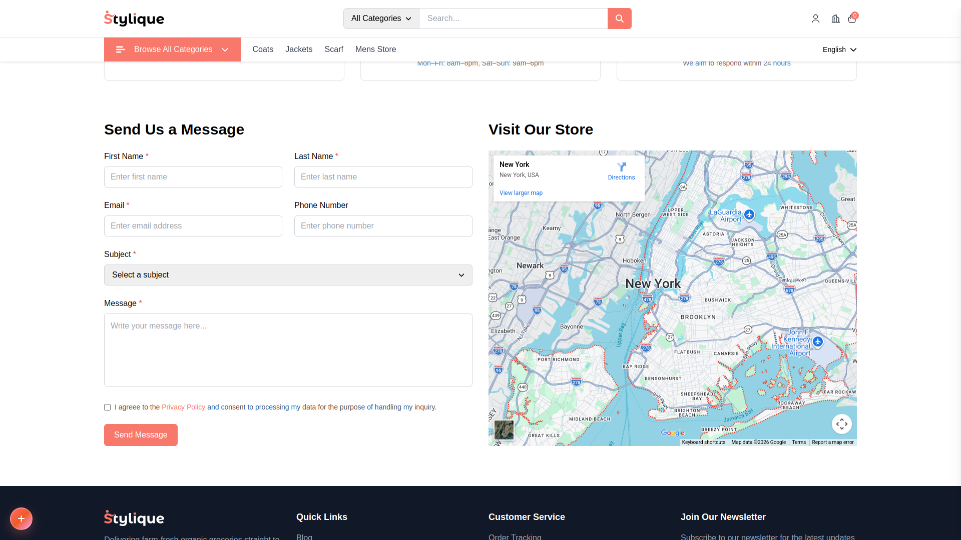Click the search magnifier button
Image resolution: width=961 pixels, height=540 pixels.
[619, 18]
